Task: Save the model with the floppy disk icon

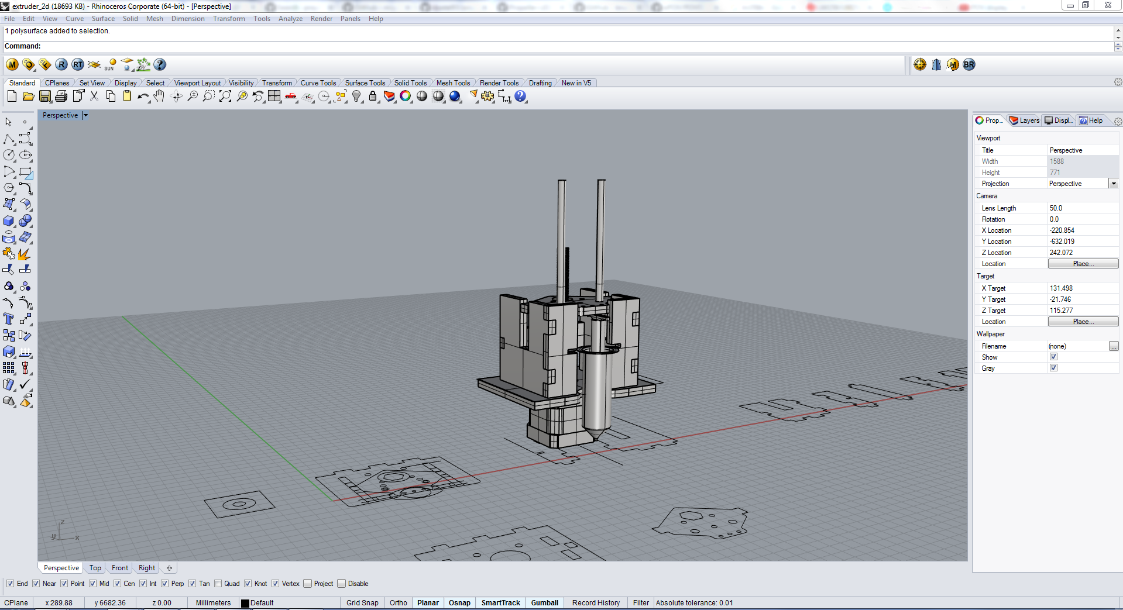Action: (x=45, y=97)
